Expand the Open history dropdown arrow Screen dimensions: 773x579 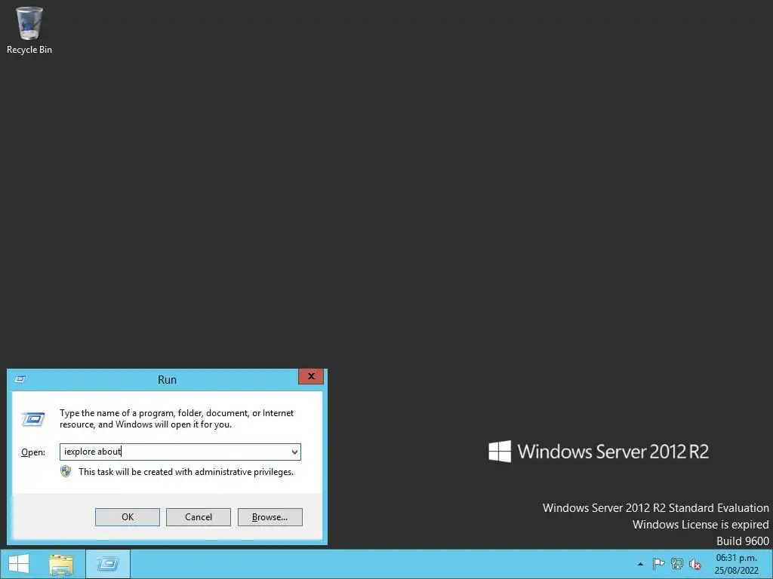click(x=294, y=452)
